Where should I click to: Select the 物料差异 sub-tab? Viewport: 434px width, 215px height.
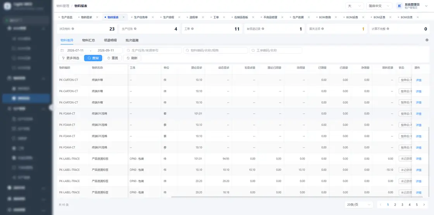point(67,40)
